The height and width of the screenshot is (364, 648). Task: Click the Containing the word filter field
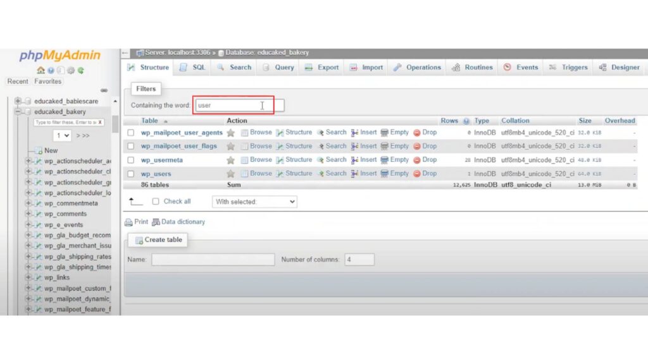(x=240, y=106)
